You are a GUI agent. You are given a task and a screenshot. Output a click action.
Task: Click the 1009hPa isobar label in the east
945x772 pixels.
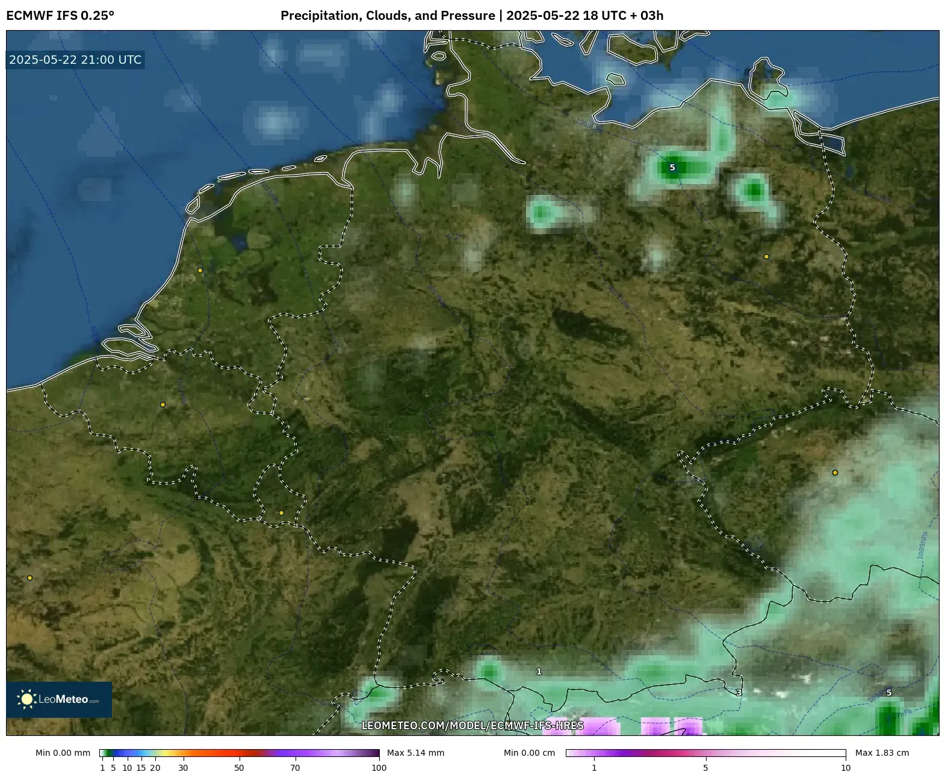923,545
